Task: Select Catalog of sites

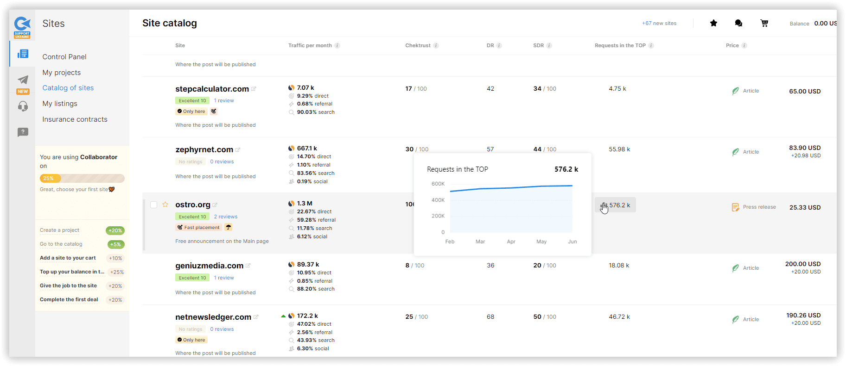Action: [68, 88]
